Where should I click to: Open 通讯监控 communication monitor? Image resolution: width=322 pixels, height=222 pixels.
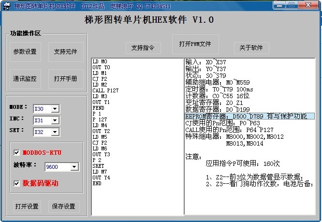25,78
